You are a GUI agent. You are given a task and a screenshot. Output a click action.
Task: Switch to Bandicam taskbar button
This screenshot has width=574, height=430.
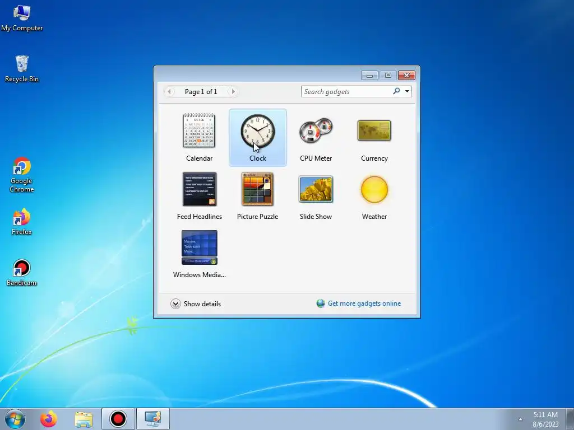click(118, 419)
